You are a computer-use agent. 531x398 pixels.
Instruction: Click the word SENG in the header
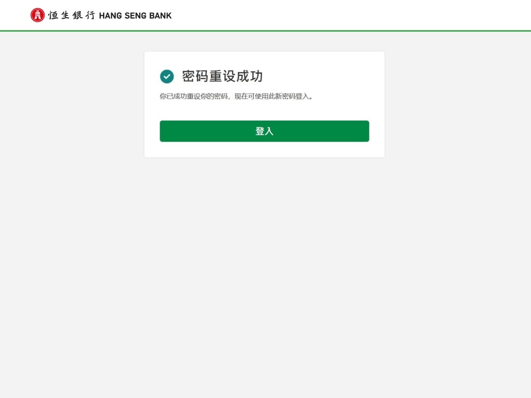136,15
